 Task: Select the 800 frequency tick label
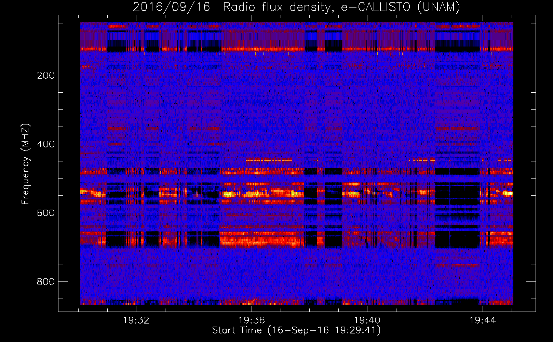[45, 281]
